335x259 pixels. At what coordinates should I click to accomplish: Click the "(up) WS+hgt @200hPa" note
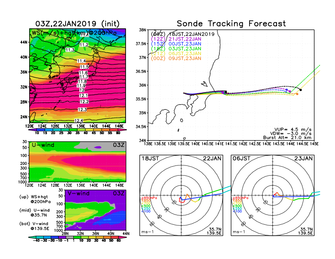pos(35,199)
